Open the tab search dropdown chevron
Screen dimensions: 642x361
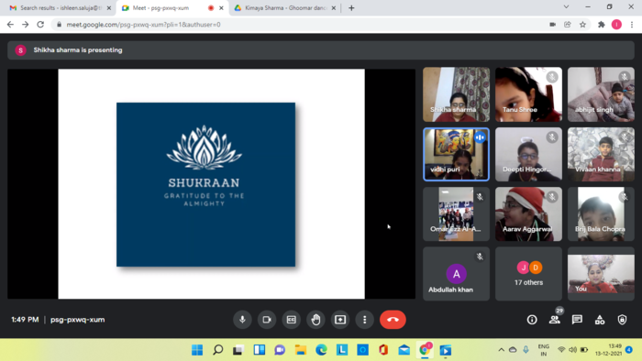point(566,7)
